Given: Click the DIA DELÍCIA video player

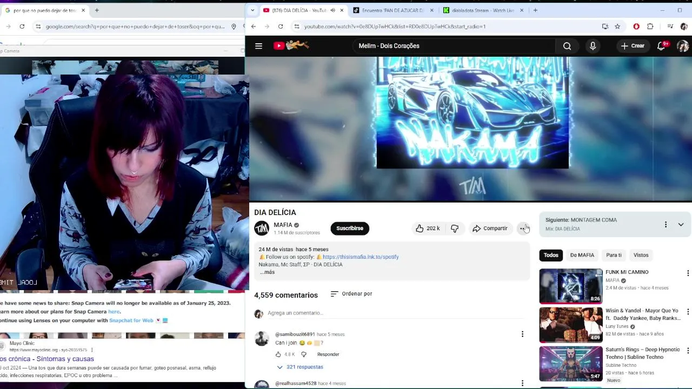Looking at the screenshot, I should pos(470,129).
